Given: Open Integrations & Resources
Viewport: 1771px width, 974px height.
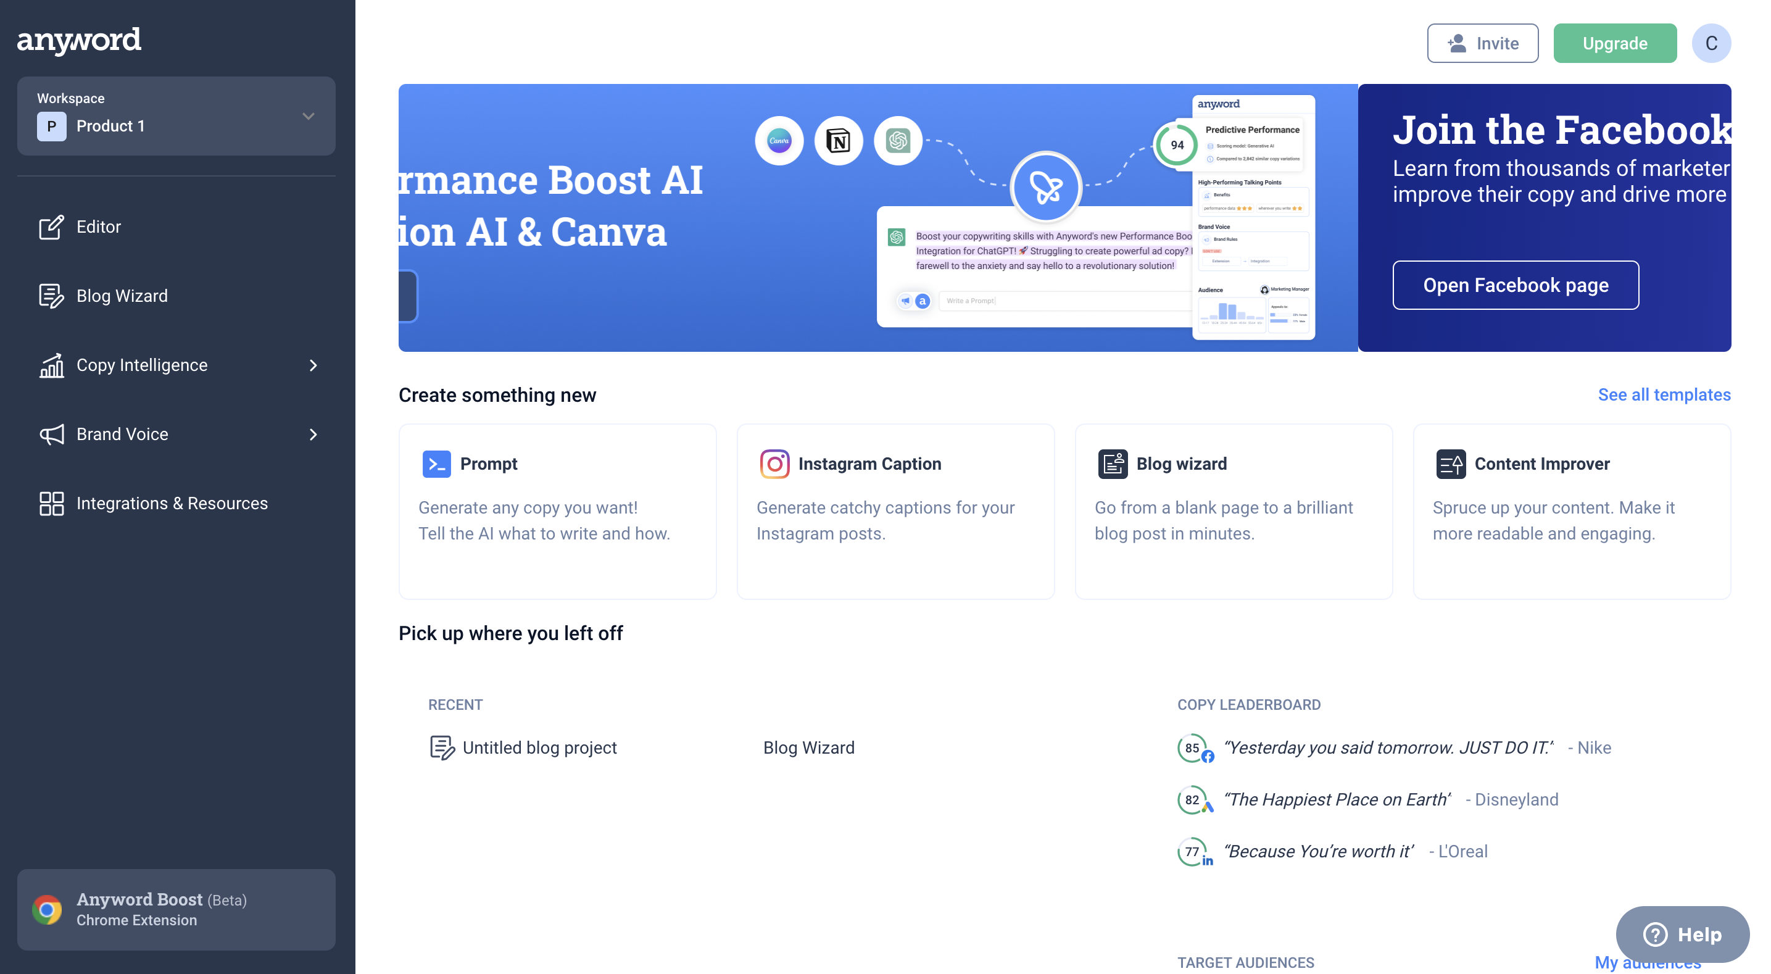Looking at the screenshot, I should (172, 503).
